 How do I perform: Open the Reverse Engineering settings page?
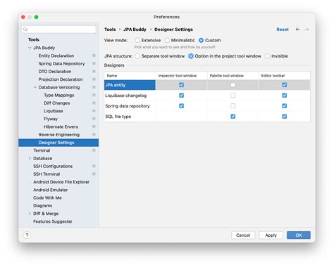59,135
